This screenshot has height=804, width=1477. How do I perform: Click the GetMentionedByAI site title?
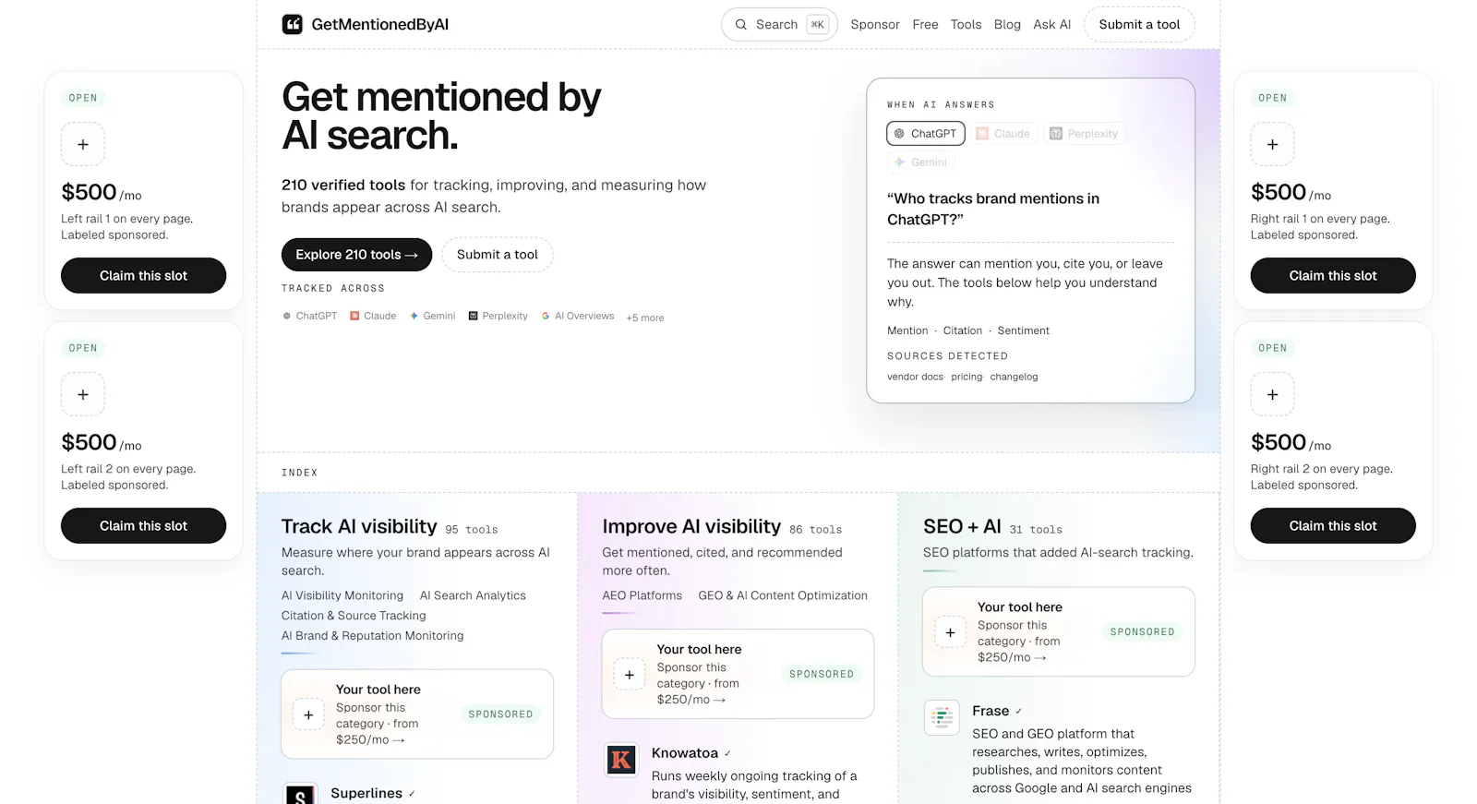pyautogui.click(x=380, y=25)
